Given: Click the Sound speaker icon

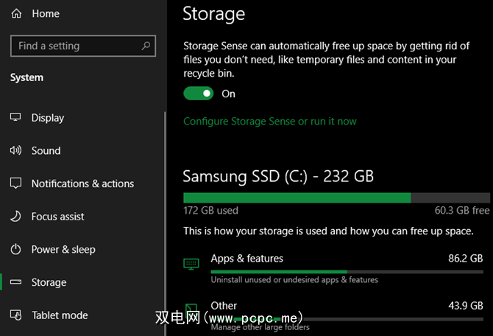Looking at the screenshot, I should coord(15,150).
